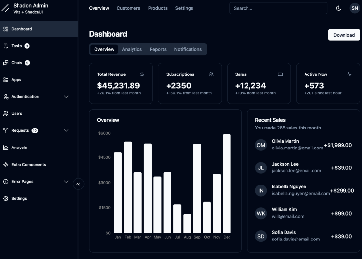Image resolution: width=362 pixels, height=259 pixels.
Task: Click the Apps grid-plus icon
Action: pos(6,80)
